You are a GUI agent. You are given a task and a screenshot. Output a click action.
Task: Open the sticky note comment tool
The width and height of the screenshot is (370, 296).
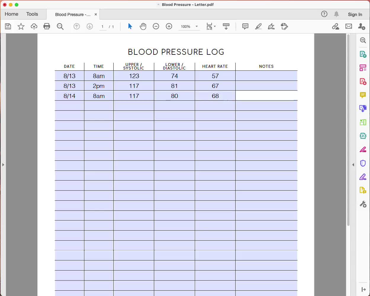pyautogui.click(x=245, y=26)
